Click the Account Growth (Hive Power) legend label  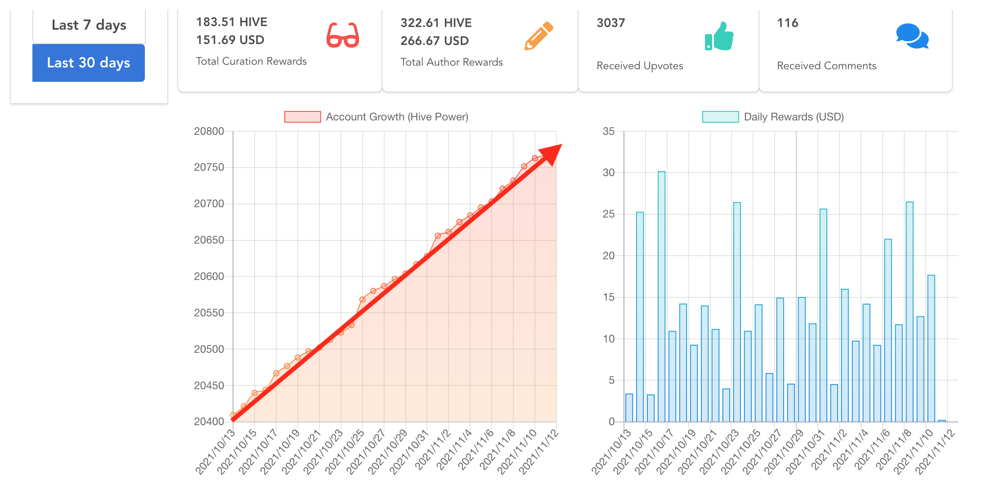(397, 117)
